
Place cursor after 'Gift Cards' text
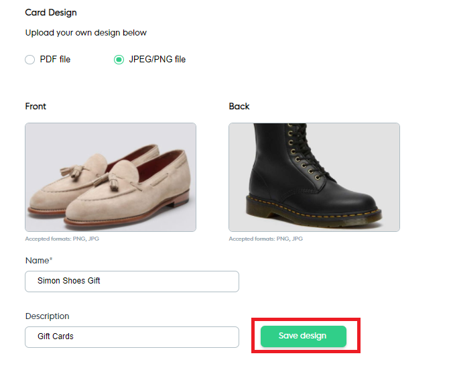75,336
